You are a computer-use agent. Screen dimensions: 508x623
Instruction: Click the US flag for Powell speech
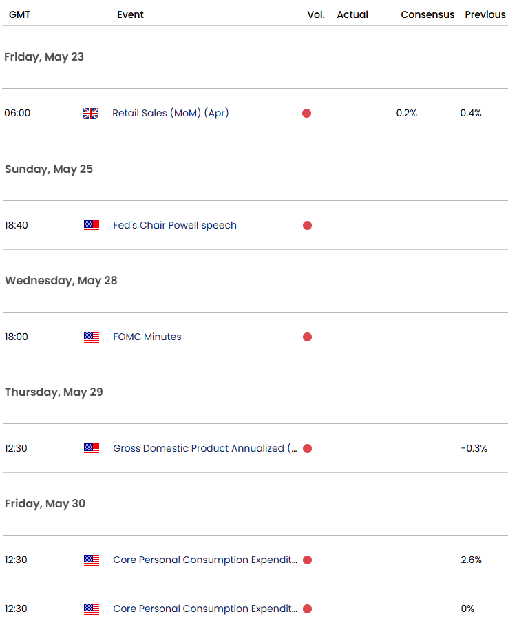click(91, 225)
